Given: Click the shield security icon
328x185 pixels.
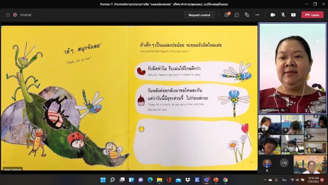Looking at the screenshot, I should point(8,15).
